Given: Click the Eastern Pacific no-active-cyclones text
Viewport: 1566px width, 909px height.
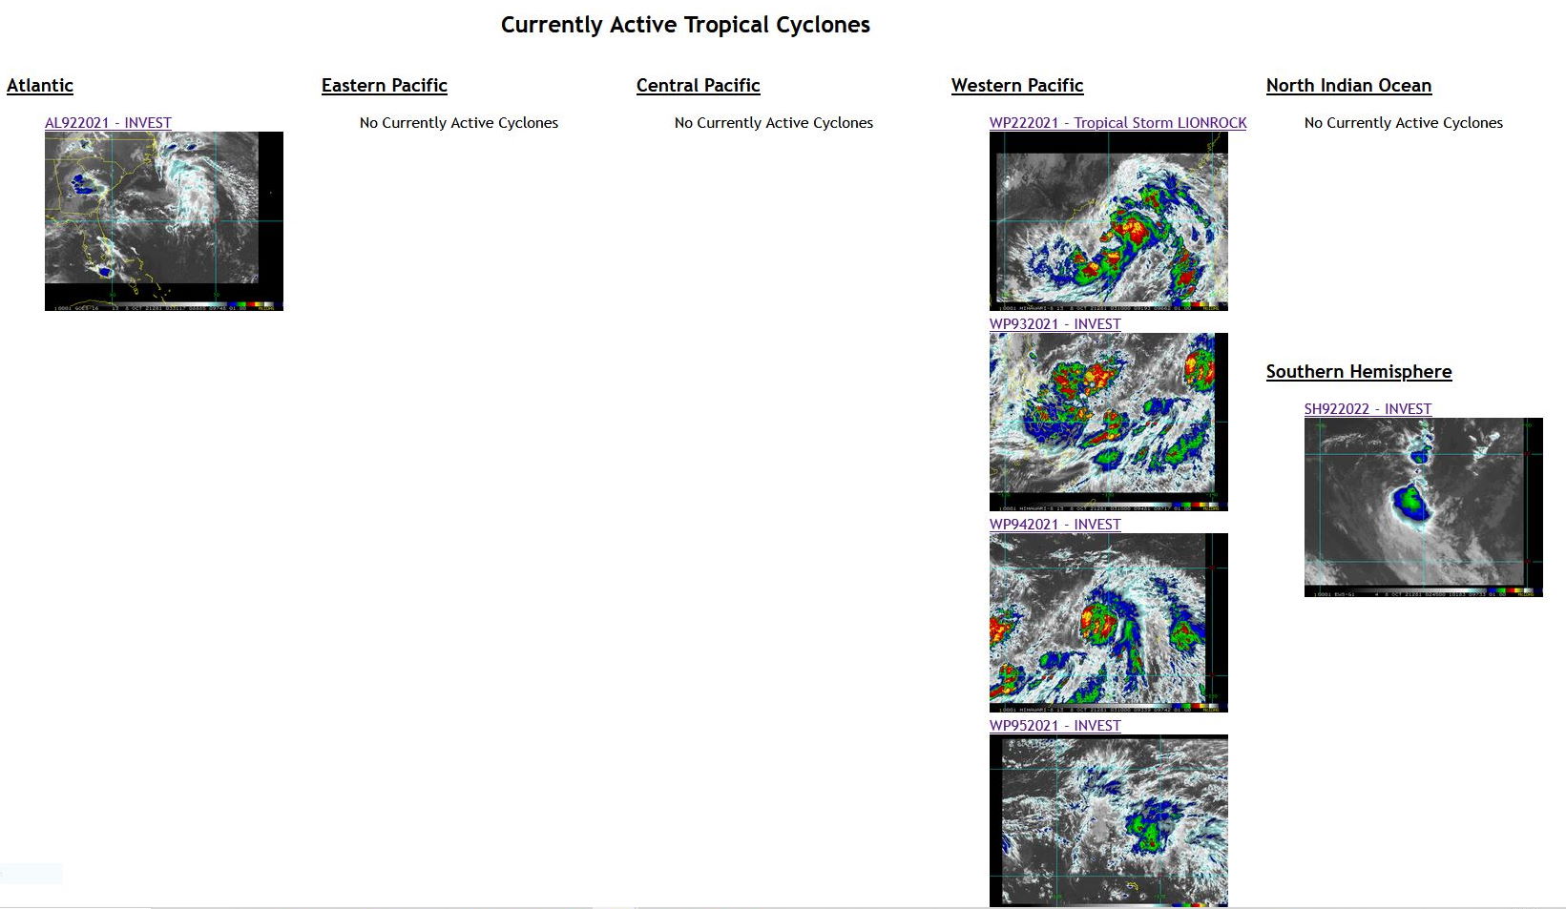Looking at the screenshot, I should [458, 123].
